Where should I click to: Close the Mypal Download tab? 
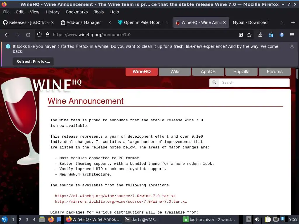click(282, 22)
